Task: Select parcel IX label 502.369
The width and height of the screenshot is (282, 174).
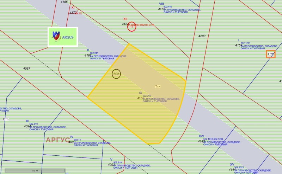Action: click(x=147, y=96)
